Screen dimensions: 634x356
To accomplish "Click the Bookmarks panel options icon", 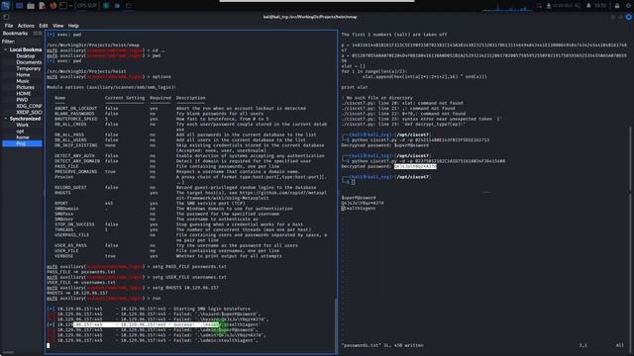I will (38, 33).
